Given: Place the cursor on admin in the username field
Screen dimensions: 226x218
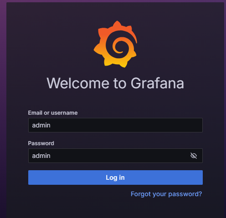Looking at the screenshot, I should [x=41, y=125].
